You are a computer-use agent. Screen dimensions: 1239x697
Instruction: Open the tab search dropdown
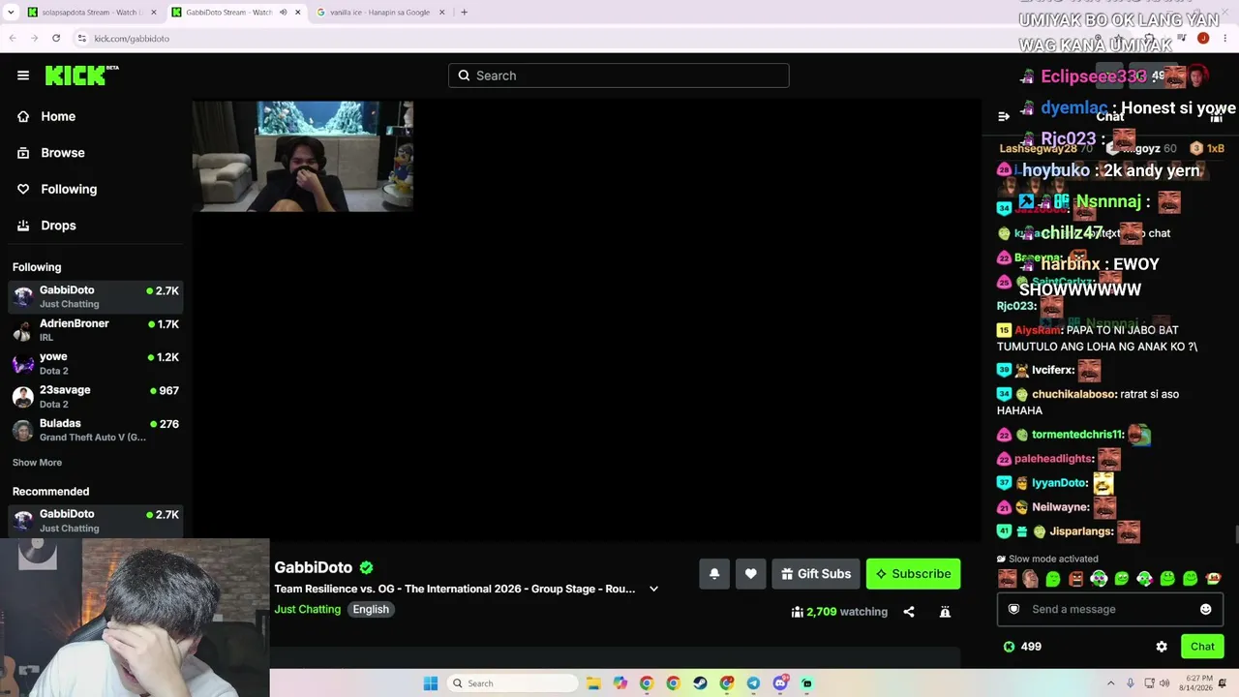[10, 13]
